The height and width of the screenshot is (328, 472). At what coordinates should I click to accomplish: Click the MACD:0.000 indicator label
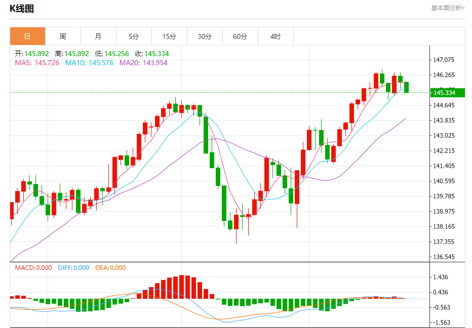coord(33,268)
